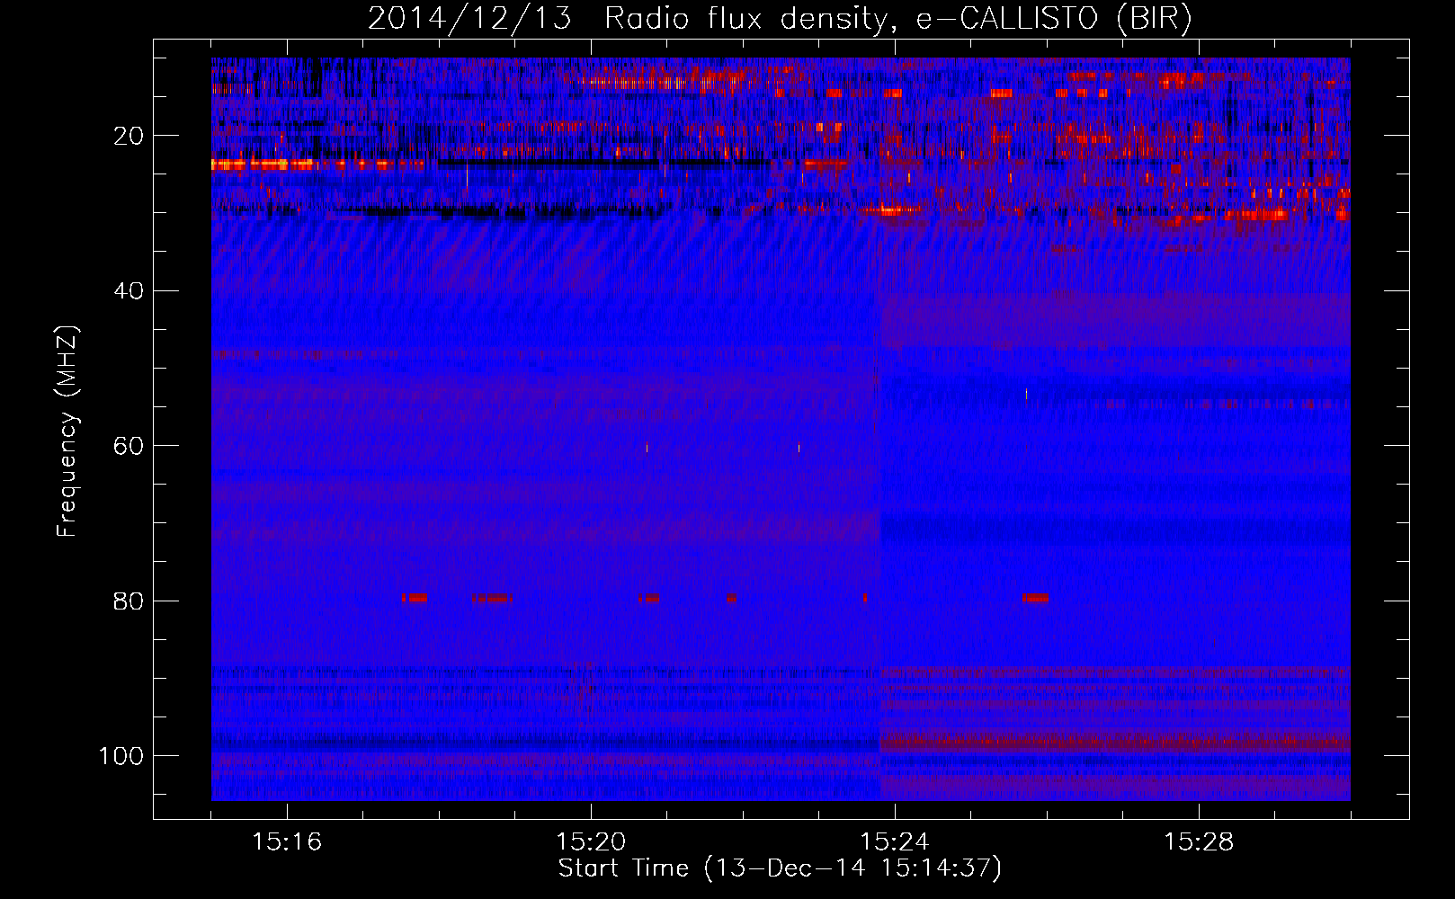Viewport: 1455px width, 899px height.
Task: Select the 20 frequency tick label
Action: coord(129,136)
